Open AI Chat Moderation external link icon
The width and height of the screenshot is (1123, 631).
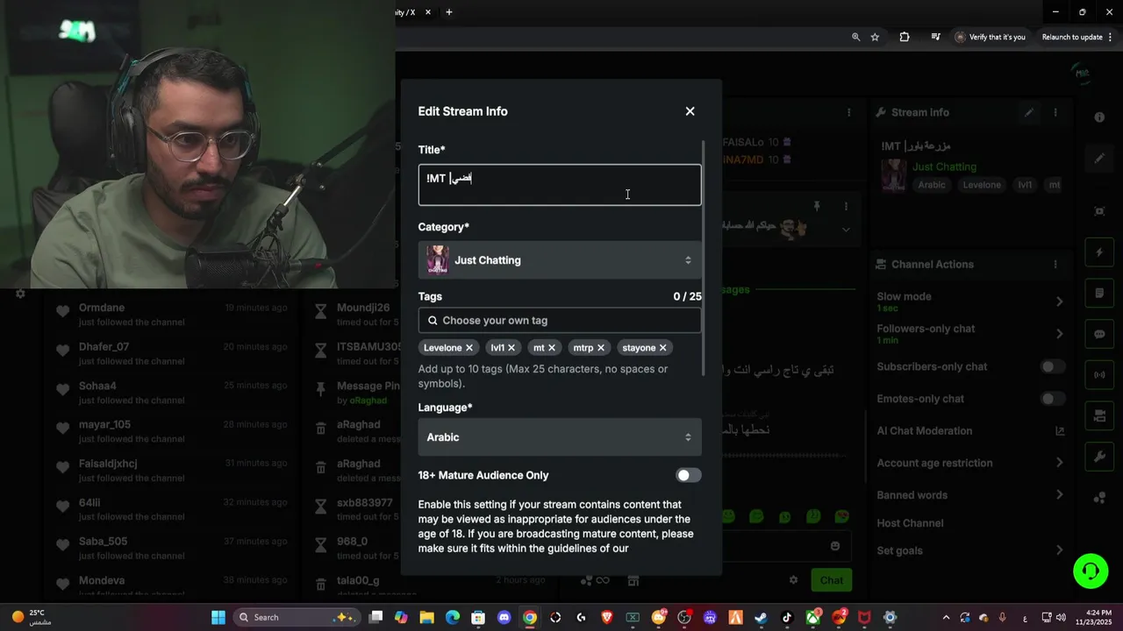1060,431
